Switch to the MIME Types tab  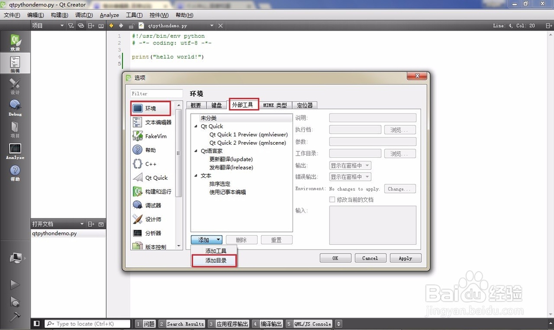(275, 105)
